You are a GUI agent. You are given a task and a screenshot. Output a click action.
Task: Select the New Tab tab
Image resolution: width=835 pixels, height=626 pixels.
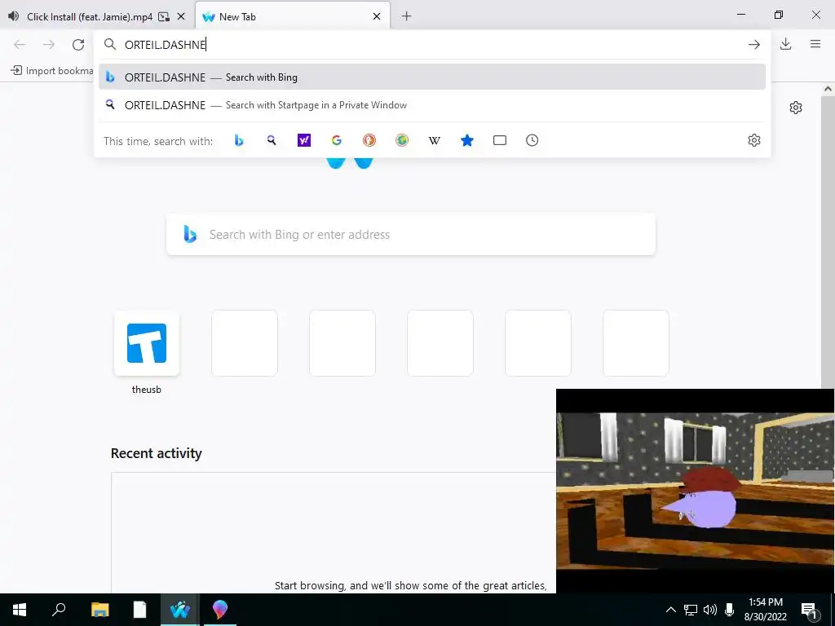(x=293, y=16)
